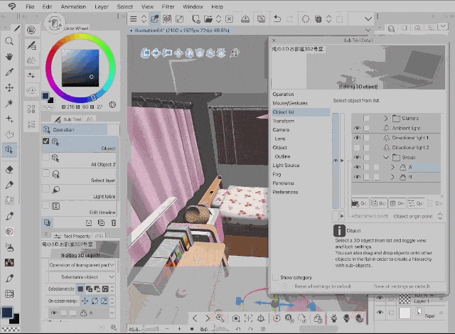Click the Delete button under object list
The height and width of the screenshot is (334, 455).
click(397, 203)
